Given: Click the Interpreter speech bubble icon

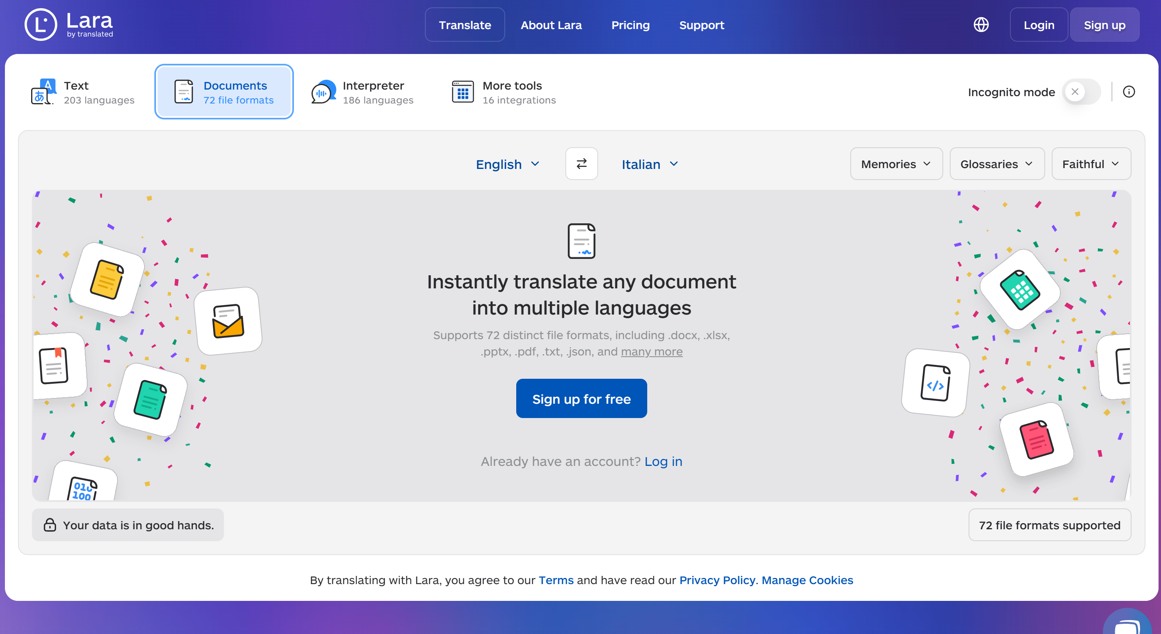Looking at the screenshot, I should click(x=323, y=92).
